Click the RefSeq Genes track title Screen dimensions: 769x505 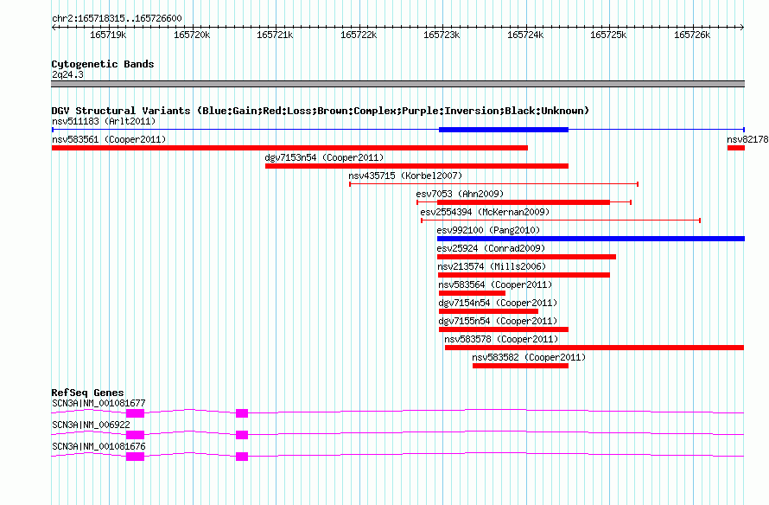pyautogui.click(x=87, y=393)
